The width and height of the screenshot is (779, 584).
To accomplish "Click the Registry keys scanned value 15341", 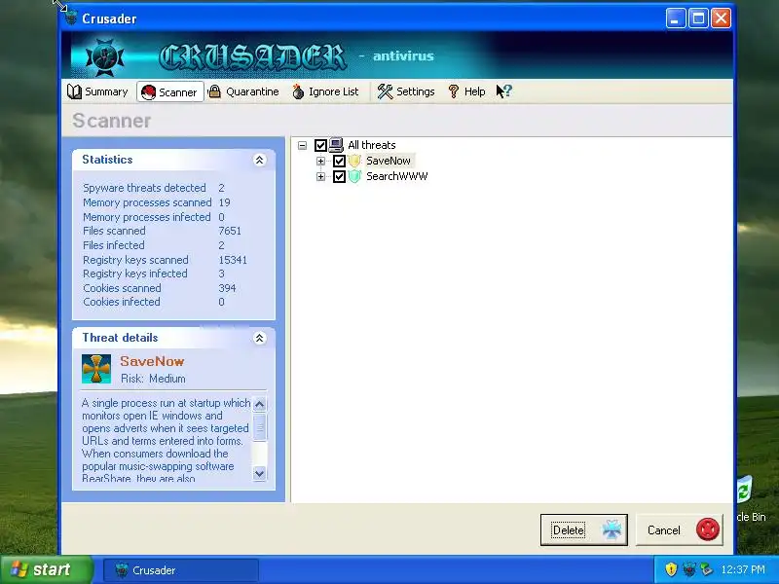I will point(233,260).
